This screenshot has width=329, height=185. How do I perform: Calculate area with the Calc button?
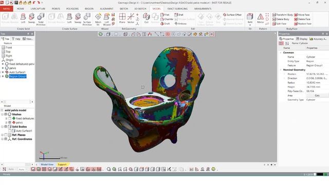(x=317, y=96)
